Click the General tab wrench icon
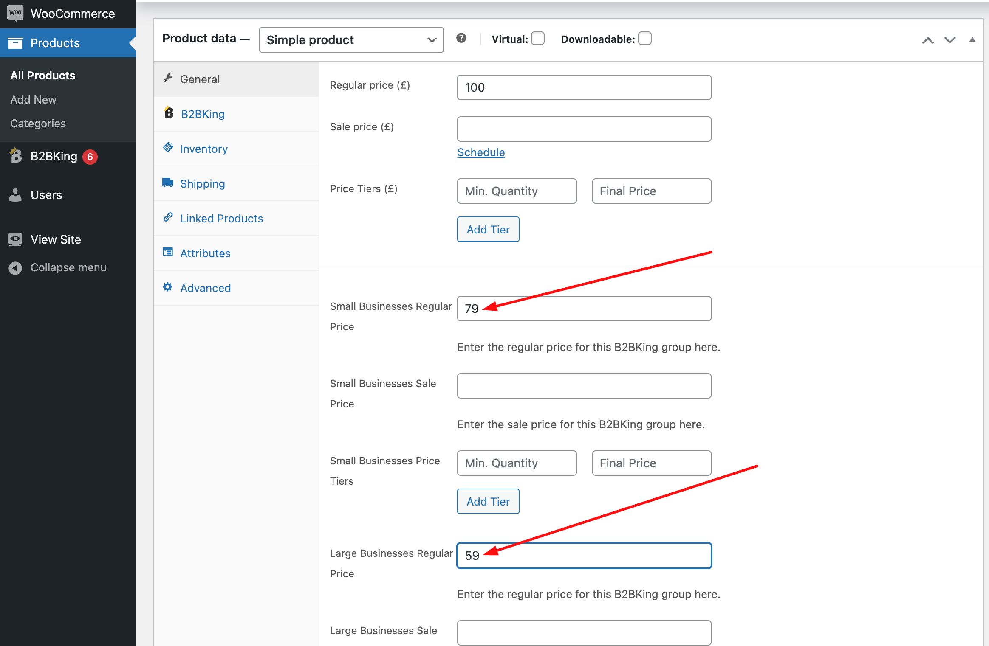The width and height of the screenshot is (989, 646). [167, 79]
